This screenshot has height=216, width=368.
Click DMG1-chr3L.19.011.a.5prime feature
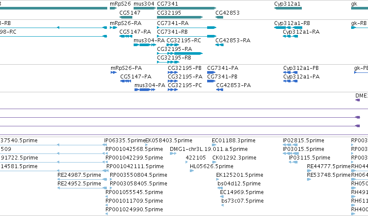tap(208, 149)
